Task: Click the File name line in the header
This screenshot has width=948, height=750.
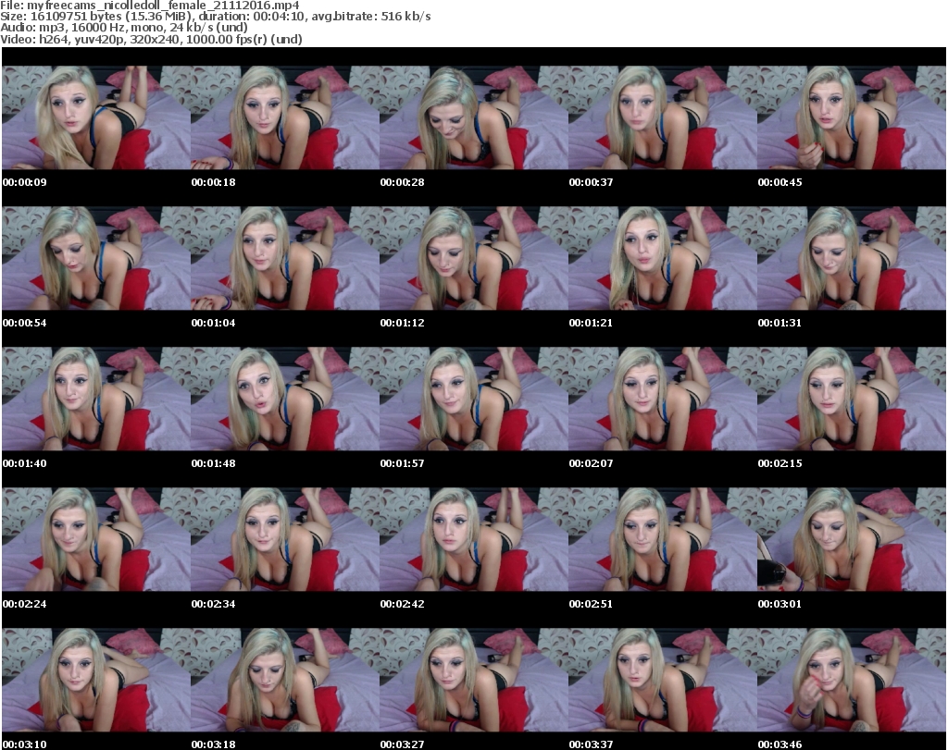Action: (150, 6)
